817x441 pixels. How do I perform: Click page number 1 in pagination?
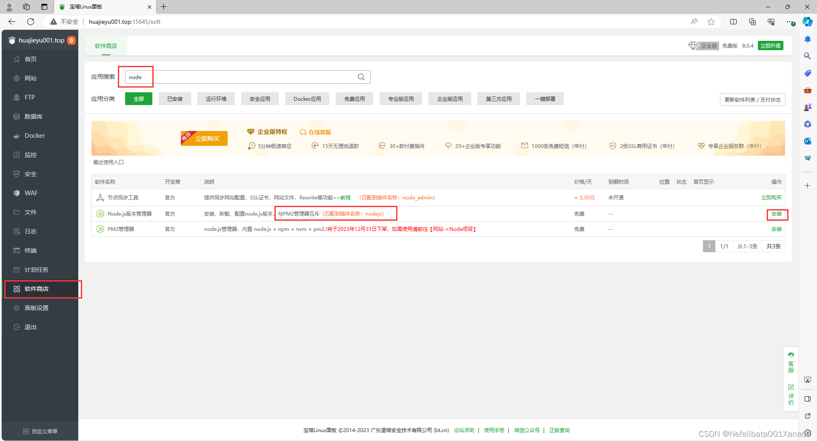pos(709,246)
